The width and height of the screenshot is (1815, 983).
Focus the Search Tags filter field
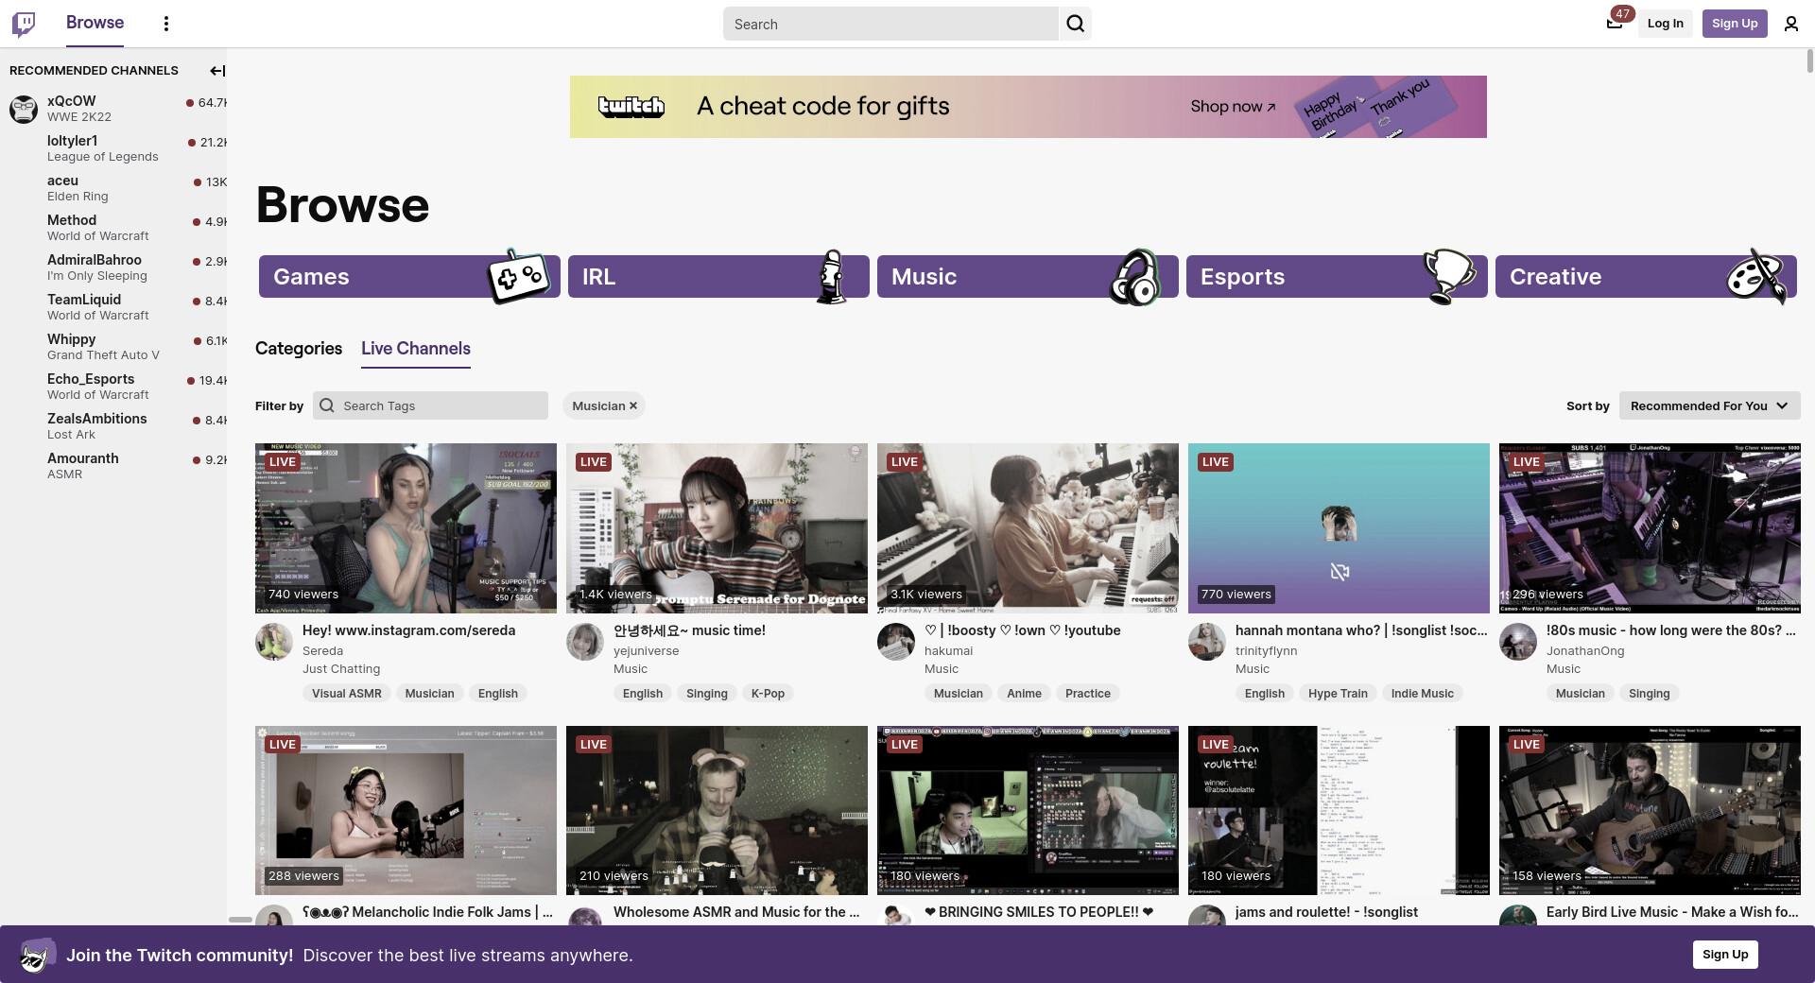coord(430,405)
